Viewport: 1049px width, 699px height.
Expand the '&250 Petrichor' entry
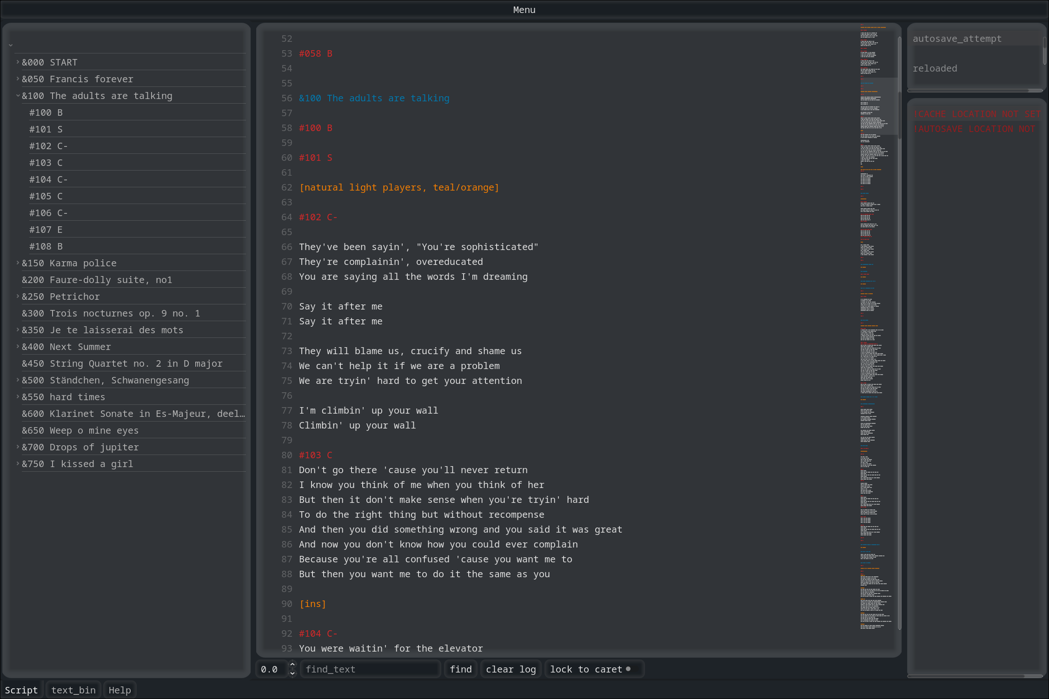(x=17, y=296)
